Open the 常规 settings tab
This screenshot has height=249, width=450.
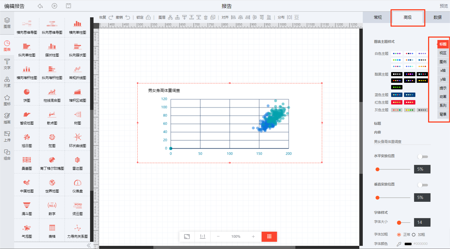(x=378, y=18)
